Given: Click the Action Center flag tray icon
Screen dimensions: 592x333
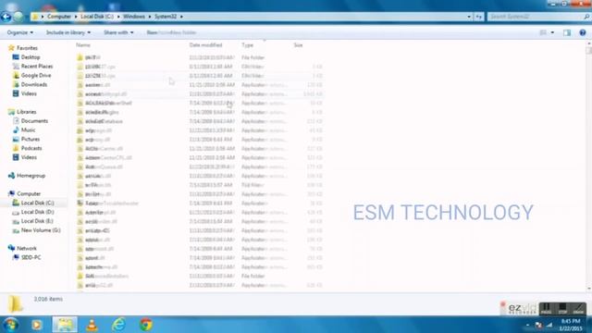Looking at the screenshot, I should (538, 325).
